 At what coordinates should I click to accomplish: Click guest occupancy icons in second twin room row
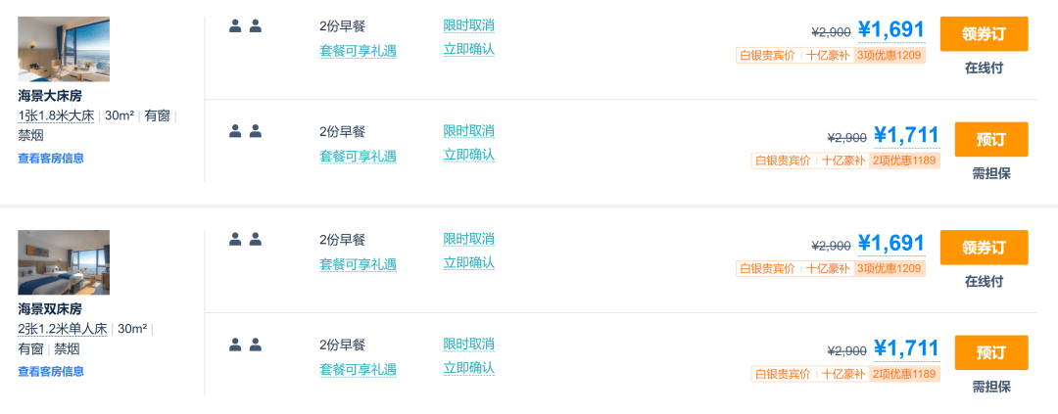[245, 345]
